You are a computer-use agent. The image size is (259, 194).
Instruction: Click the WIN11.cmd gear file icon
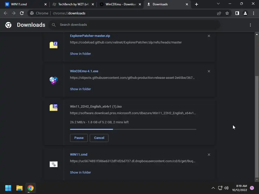point(54,164)
